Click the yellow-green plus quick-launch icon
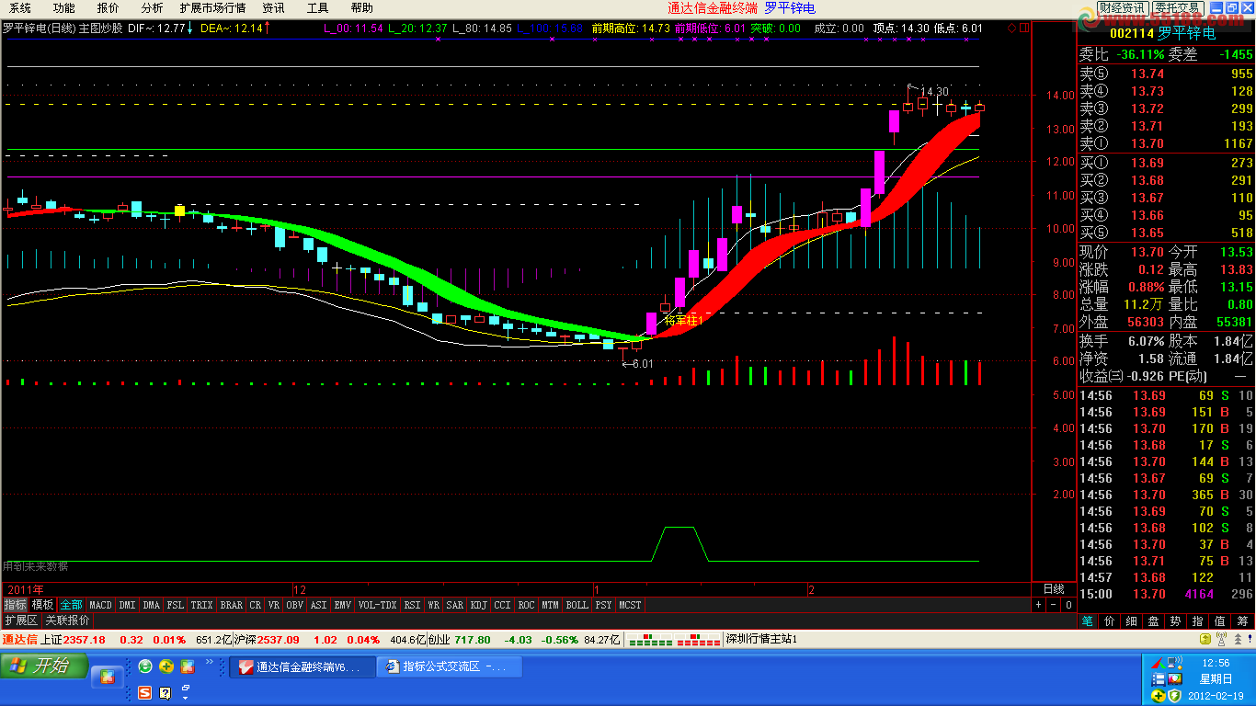The image size is (1256, 706). [166, 666]
